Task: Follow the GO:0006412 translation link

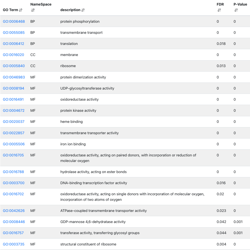Action: (x=14, y=44)
